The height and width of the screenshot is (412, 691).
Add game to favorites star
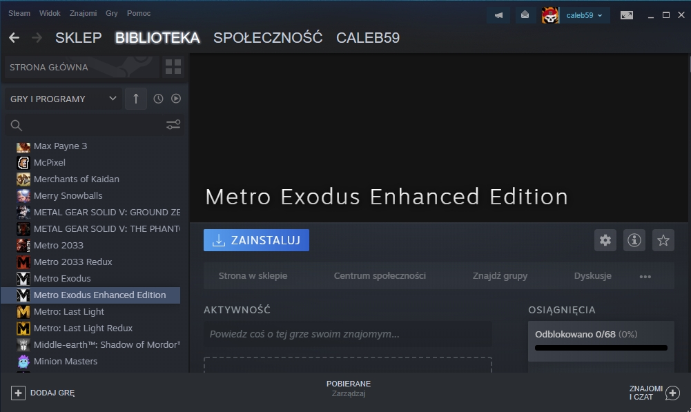point(663,240)
